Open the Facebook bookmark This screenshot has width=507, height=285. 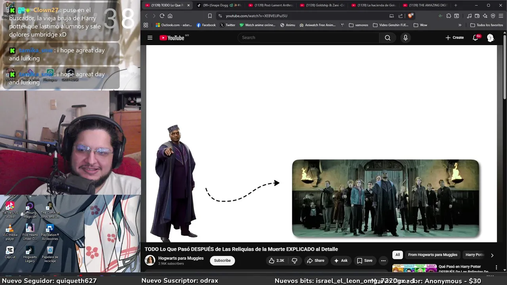(206, 25)
